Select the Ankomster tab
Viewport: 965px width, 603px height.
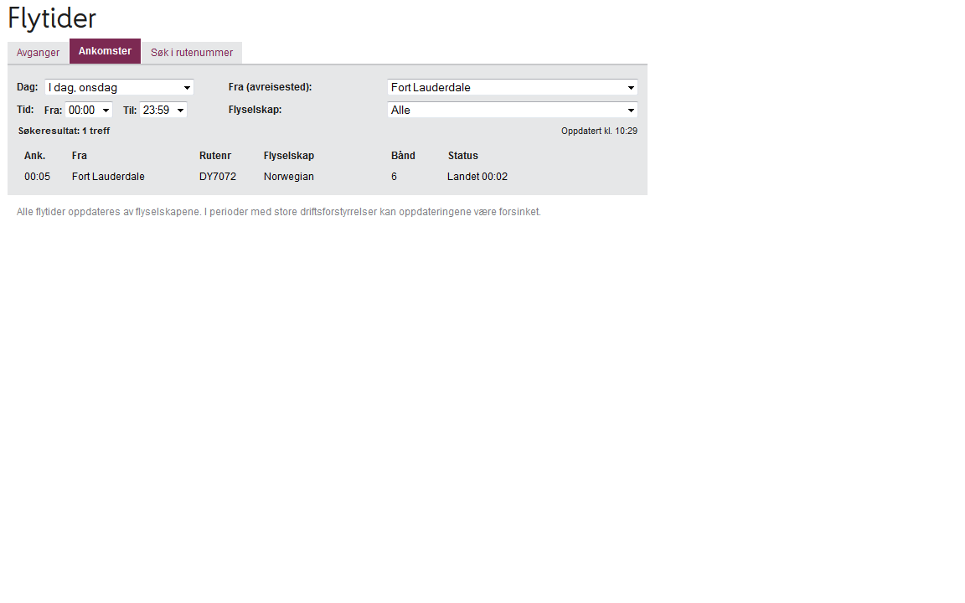(105, 51)
